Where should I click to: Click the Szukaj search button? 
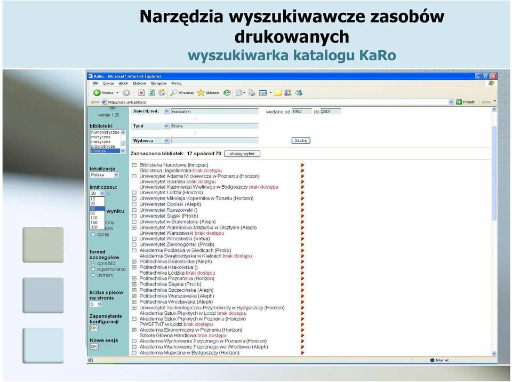[301, 140]
